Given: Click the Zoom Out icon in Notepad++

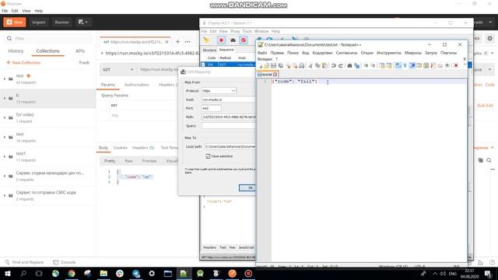Looking at the screenshot, I should pyautogui.click(x=373, y=65).
